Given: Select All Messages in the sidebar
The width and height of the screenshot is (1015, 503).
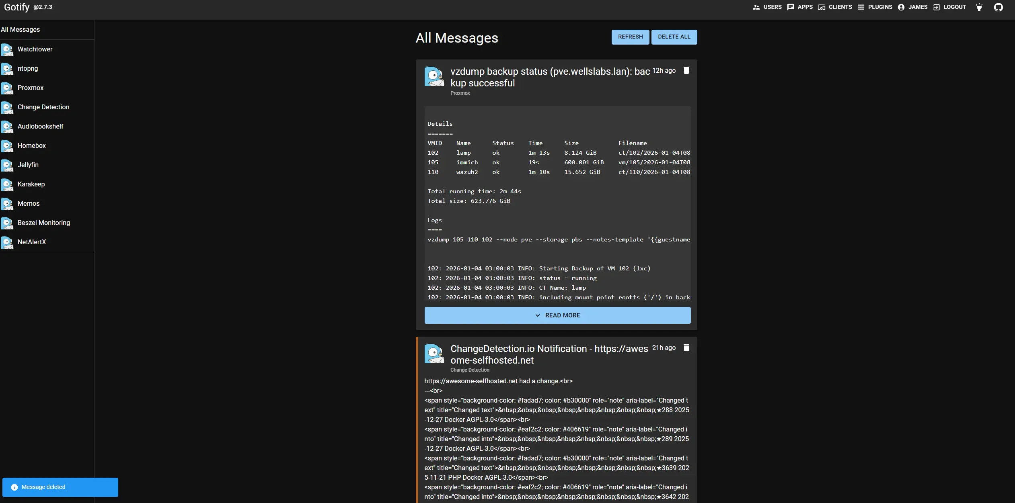Looking at the screenshot, I should click(x=47, y=30).
